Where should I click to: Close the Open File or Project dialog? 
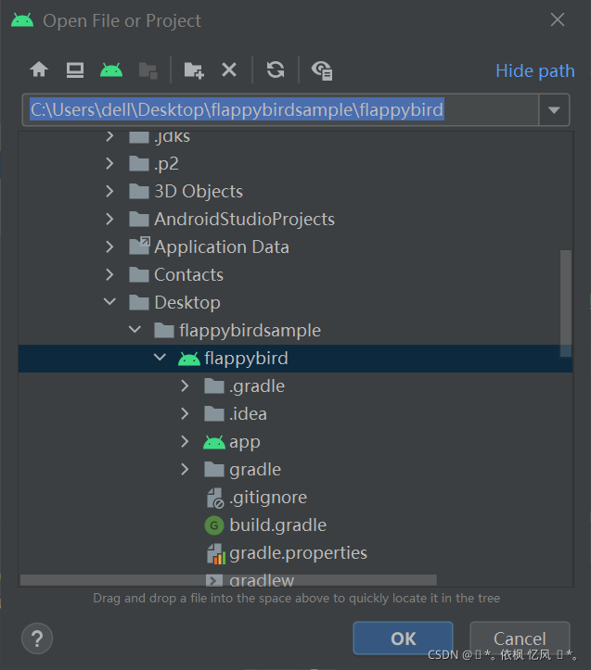tap(558, 19)
